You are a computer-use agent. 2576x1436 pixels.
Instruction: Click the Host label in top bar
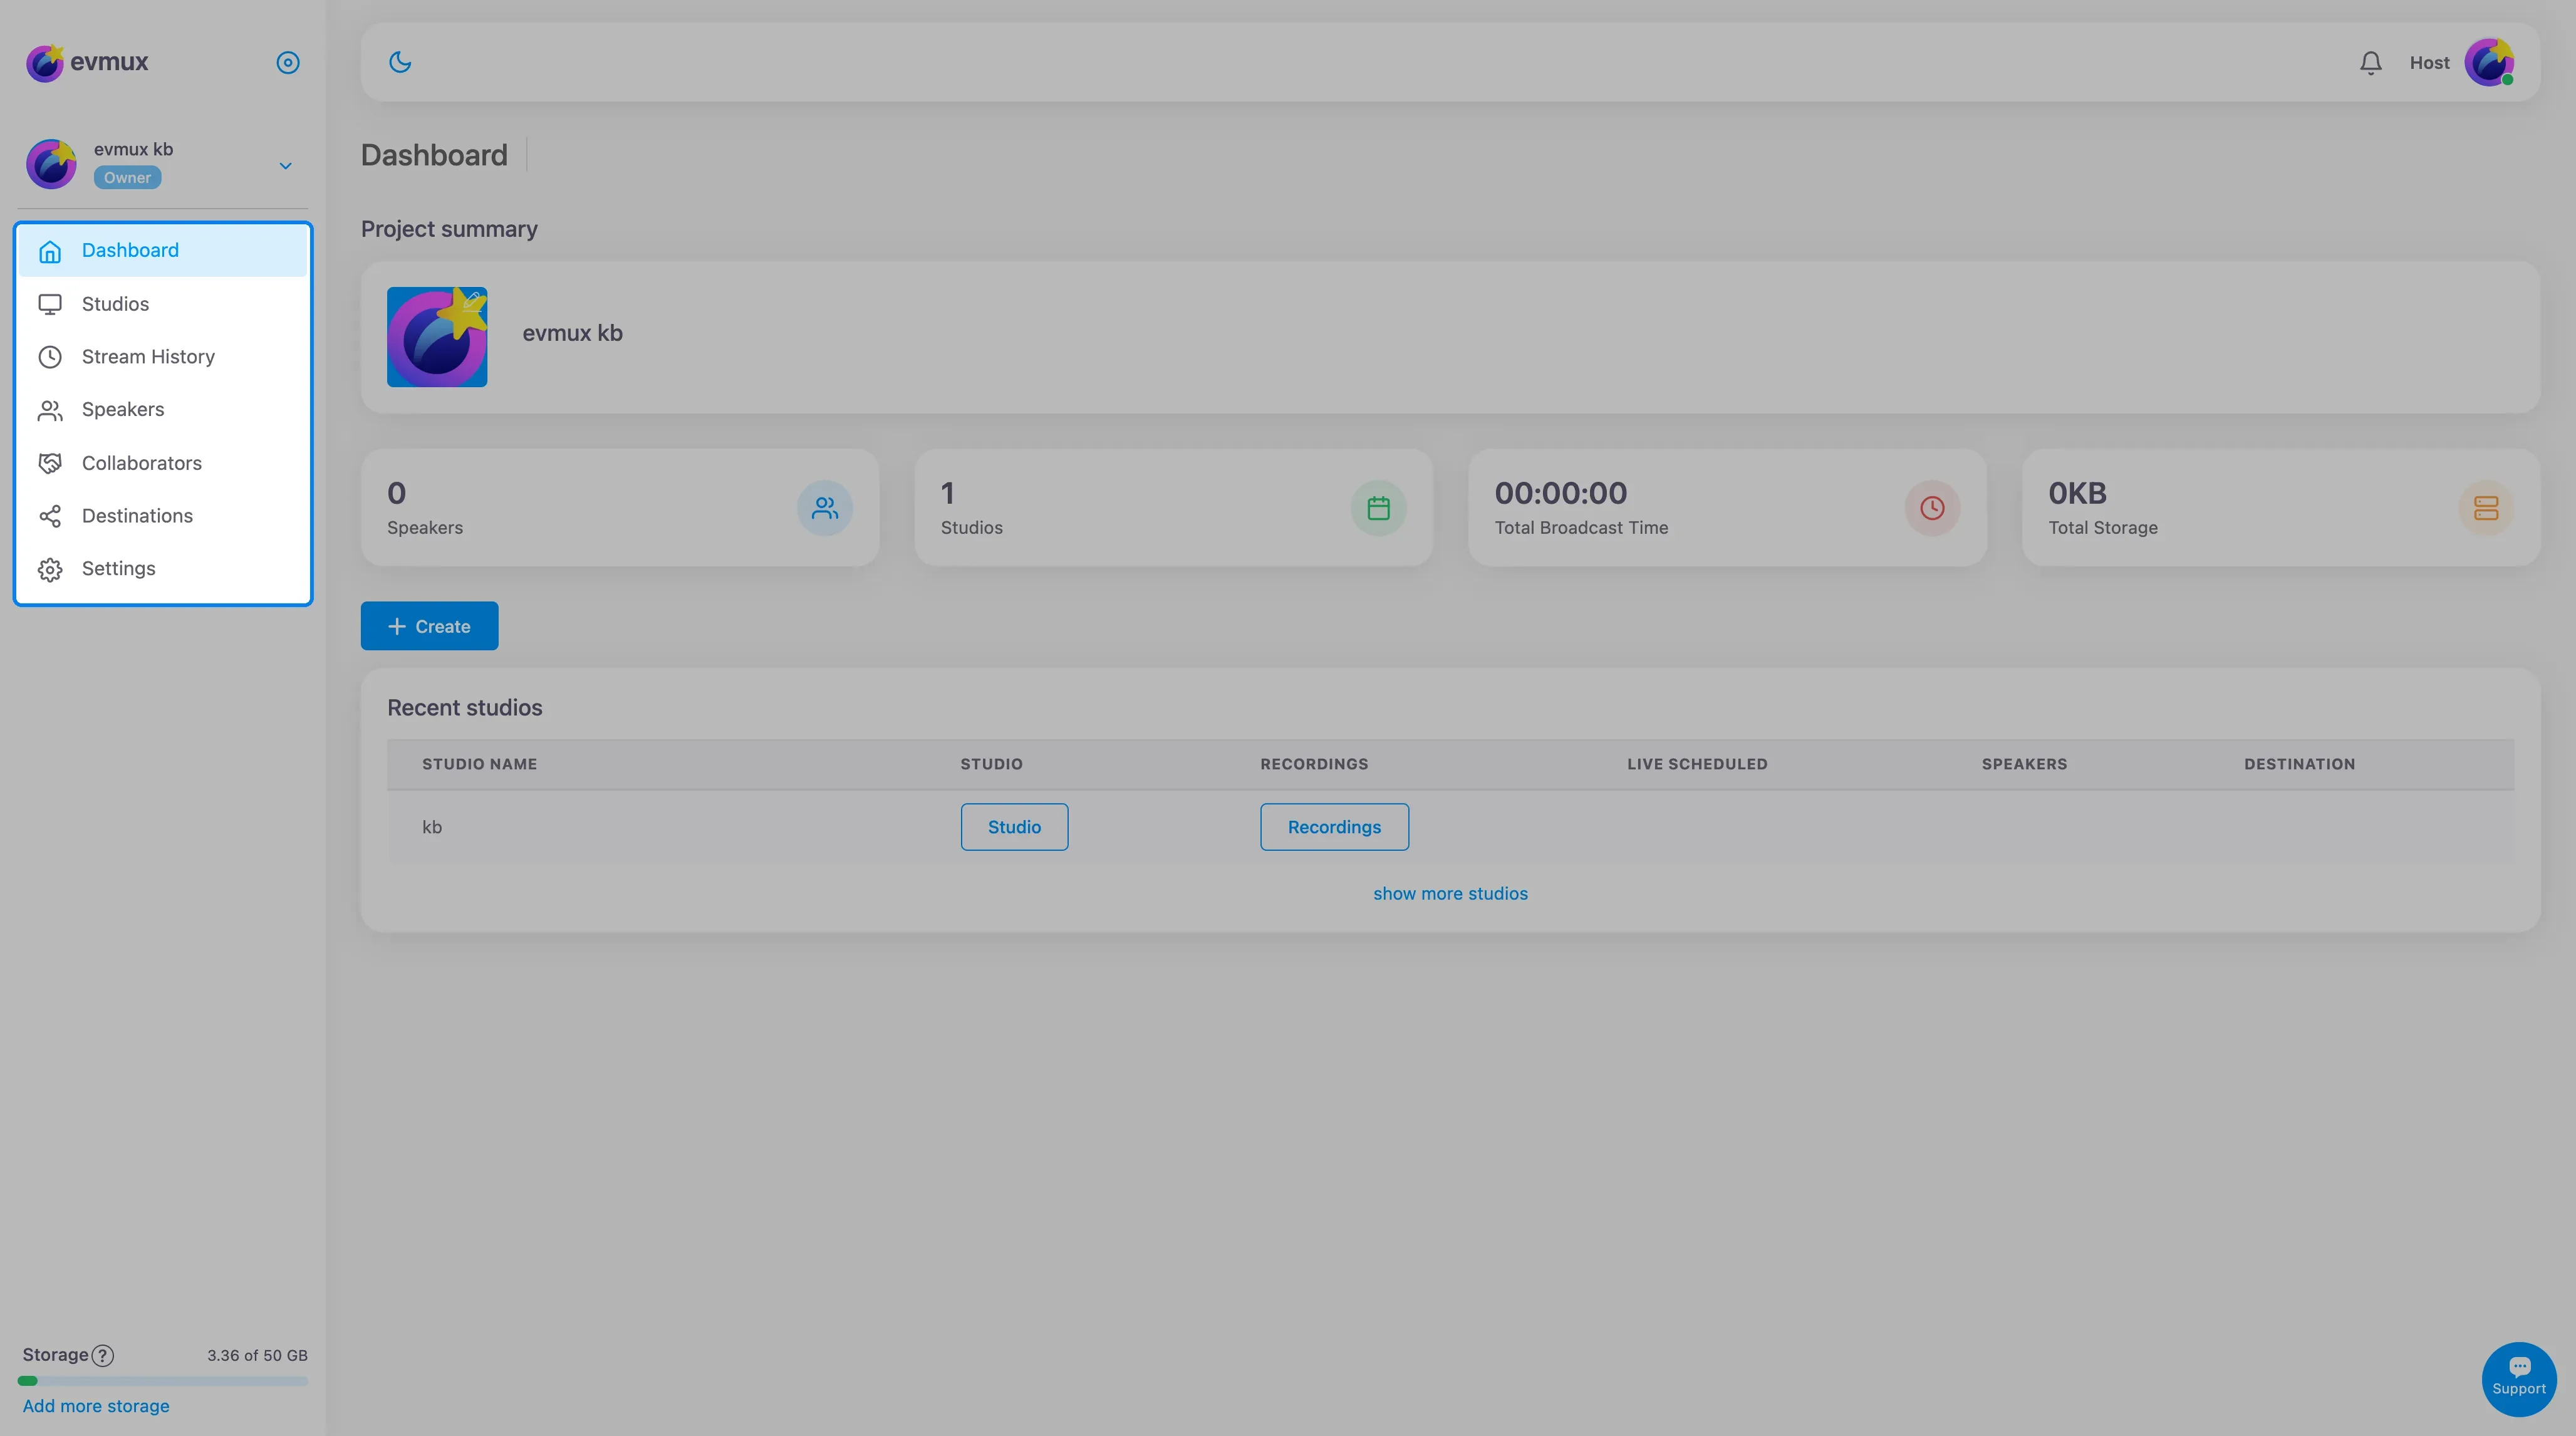click(2429, 63)
